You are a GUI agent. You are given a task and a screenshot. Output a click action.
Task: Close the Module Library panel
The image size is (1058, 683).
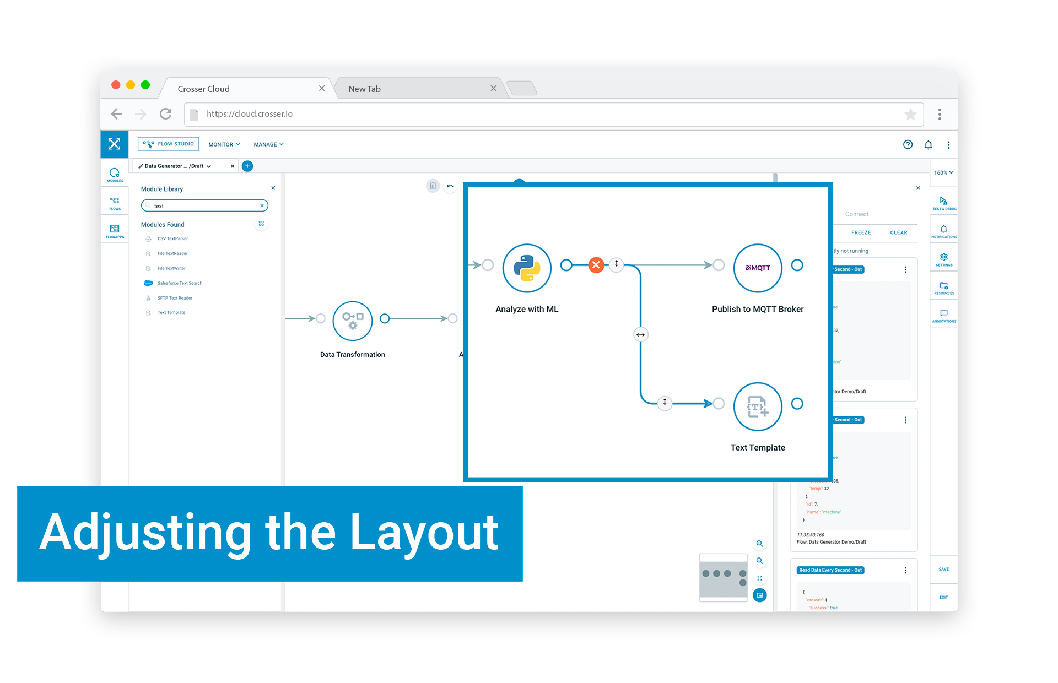click(x=273, y=188)
